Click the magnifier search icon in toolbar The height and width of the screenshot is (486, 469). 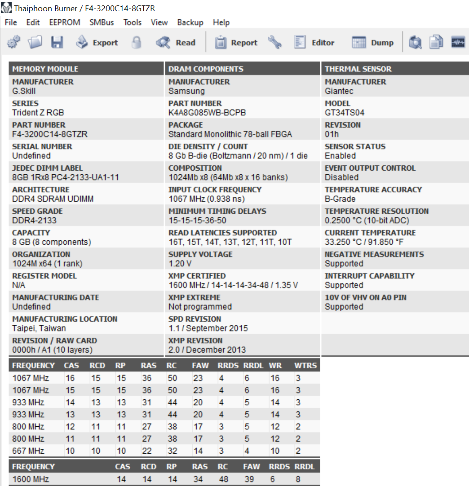click(415, 42)
